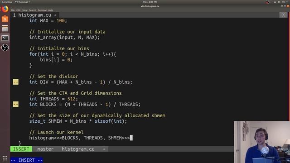This screenshot has width=290, height=163.
Task: Show Applications grid in the dock
Action: coord(5,158)
